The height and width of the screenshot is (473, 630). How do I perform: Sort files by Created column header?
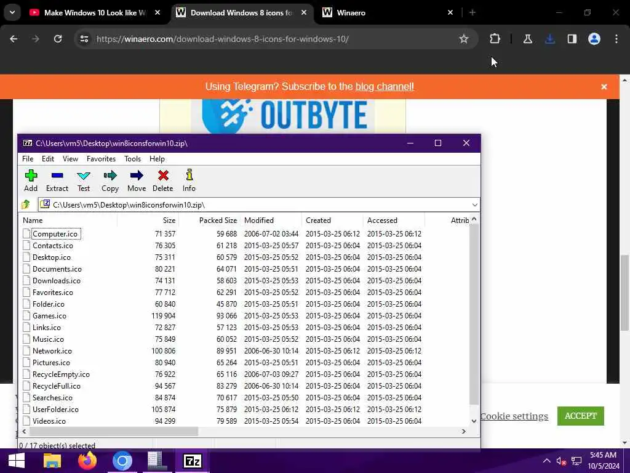333,220
